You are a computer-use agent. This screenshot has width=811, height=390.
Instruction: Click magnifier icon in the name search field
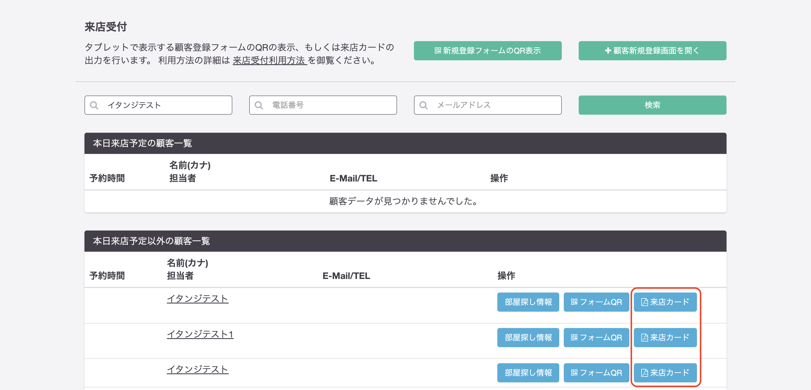(x=94, y=105)
